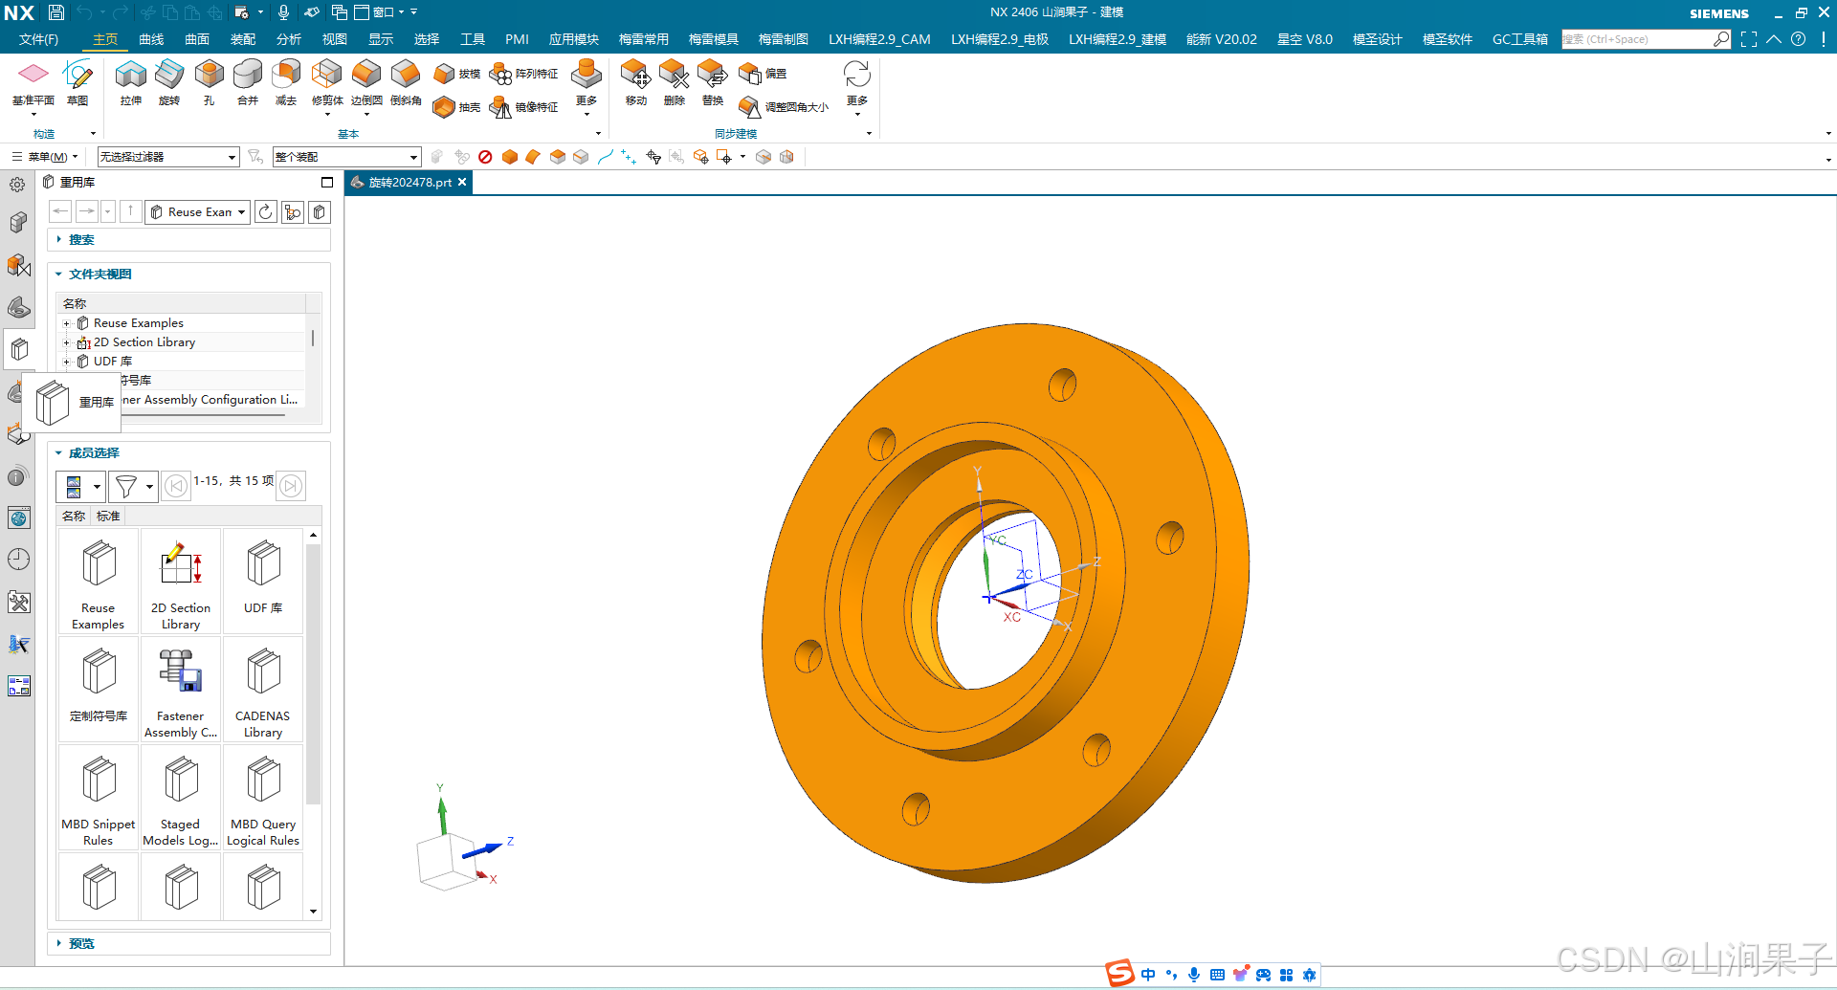Switch to the 曲线 ribbon tab
This screenshot has width=1837, height=990.
pyautogui.click(x=151, y=39)
